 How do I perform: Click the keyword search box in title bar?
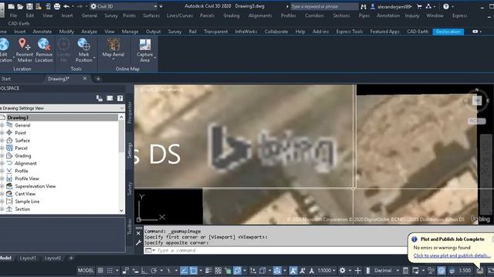tap(324, 6)
